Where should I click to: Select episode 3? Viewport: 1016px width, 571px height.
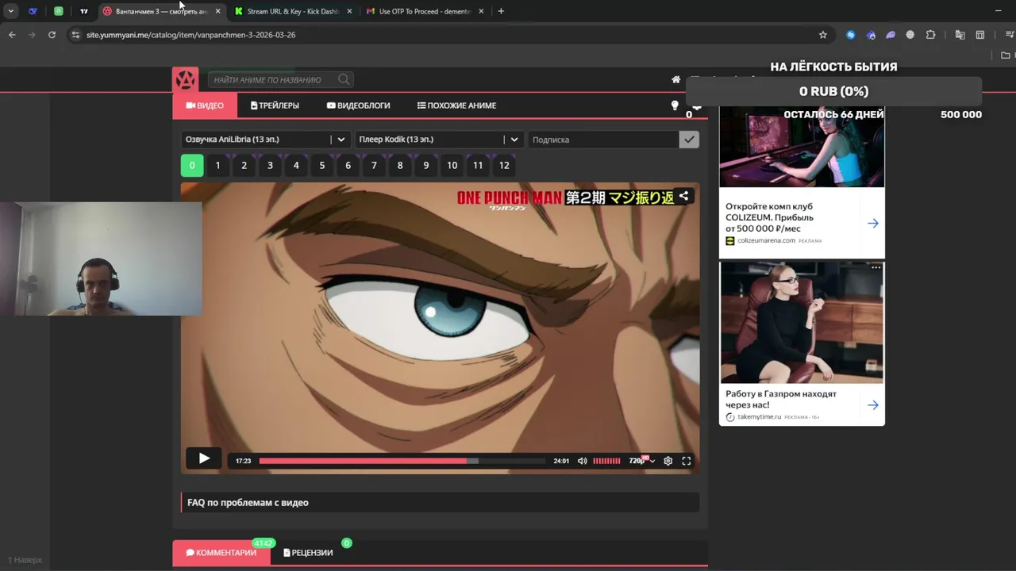(270, 165)
